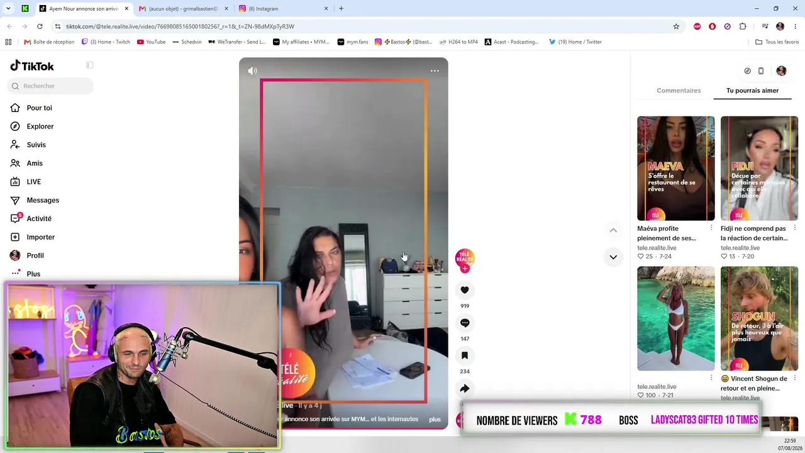This screenshot has width=805, height=453.
Task: Bookmark the video to favorites
Action: click(x=465, y=355)
